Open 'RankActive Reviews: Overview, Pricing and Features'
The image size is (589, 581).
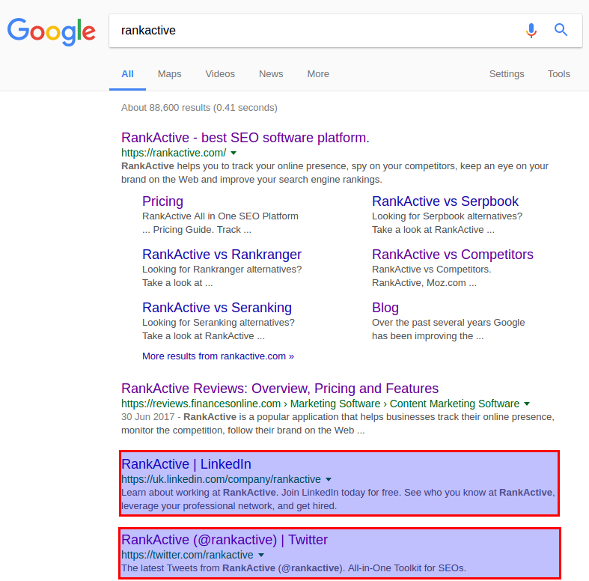280,389
